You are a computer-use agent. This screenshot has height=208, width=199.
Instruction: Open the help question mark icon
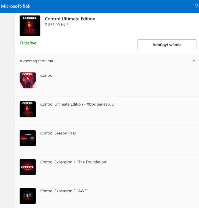coord(196,6)
